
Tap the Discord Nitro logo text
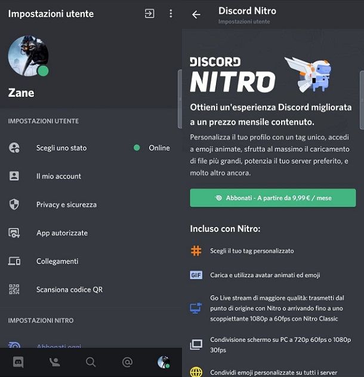coord(232,75)
